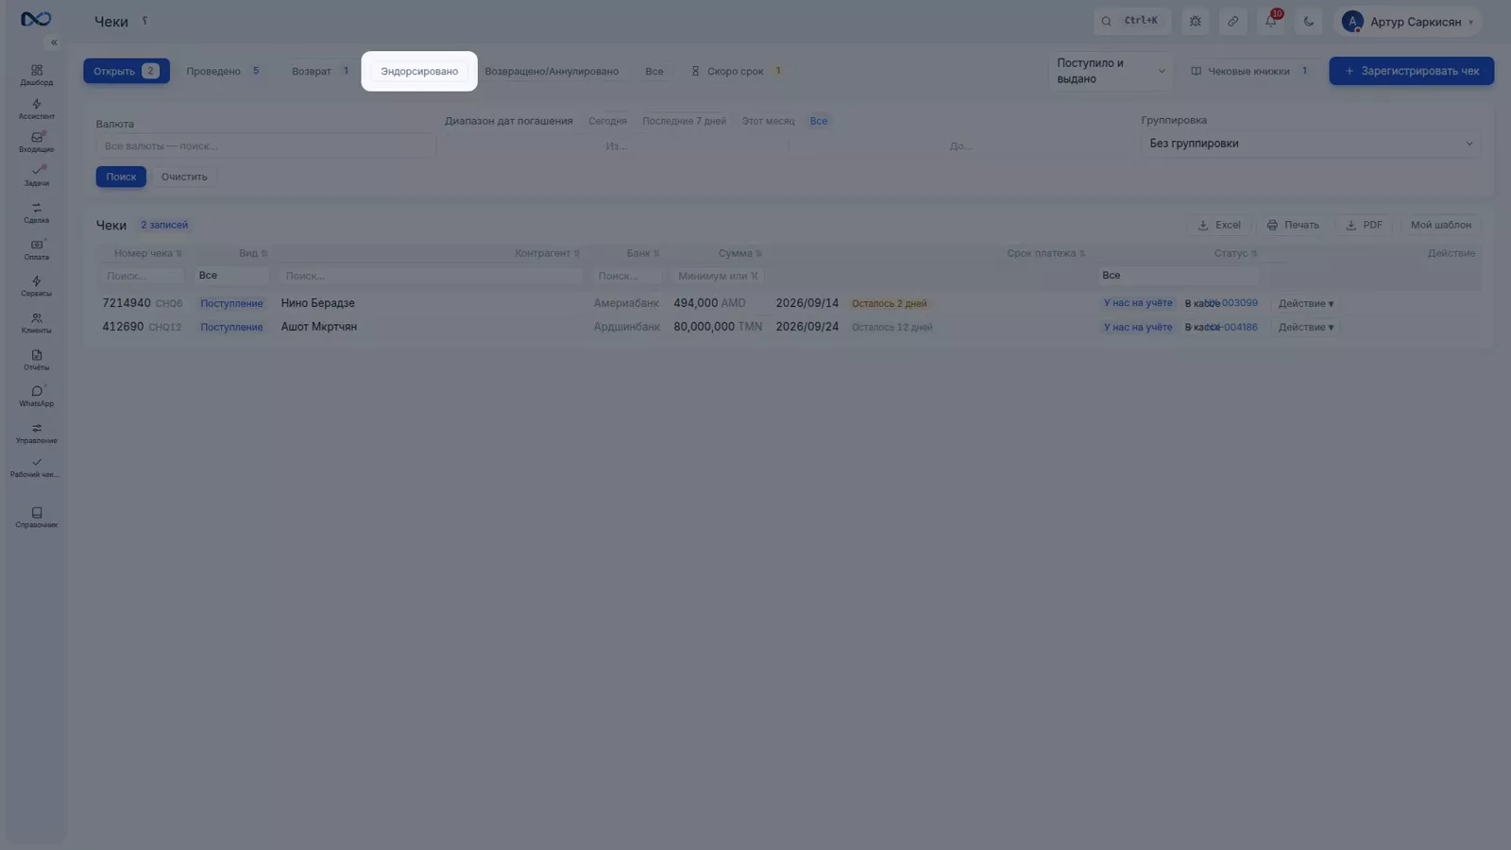
Task: Toggle dark mode moon icon
Action: (x=1309, y=21)
